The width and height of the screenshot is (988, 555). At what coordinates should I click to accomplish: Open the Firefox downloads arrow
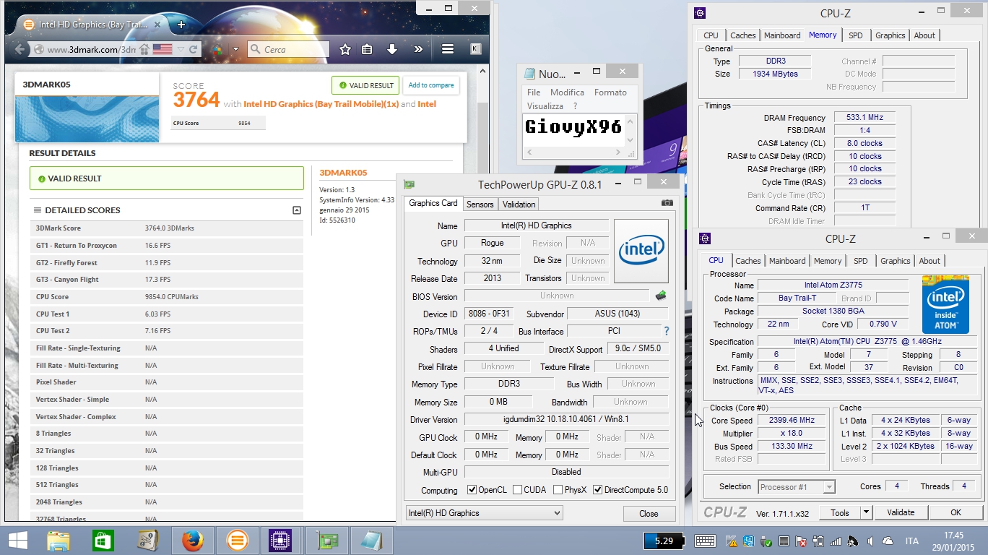[x=392, y=49]
